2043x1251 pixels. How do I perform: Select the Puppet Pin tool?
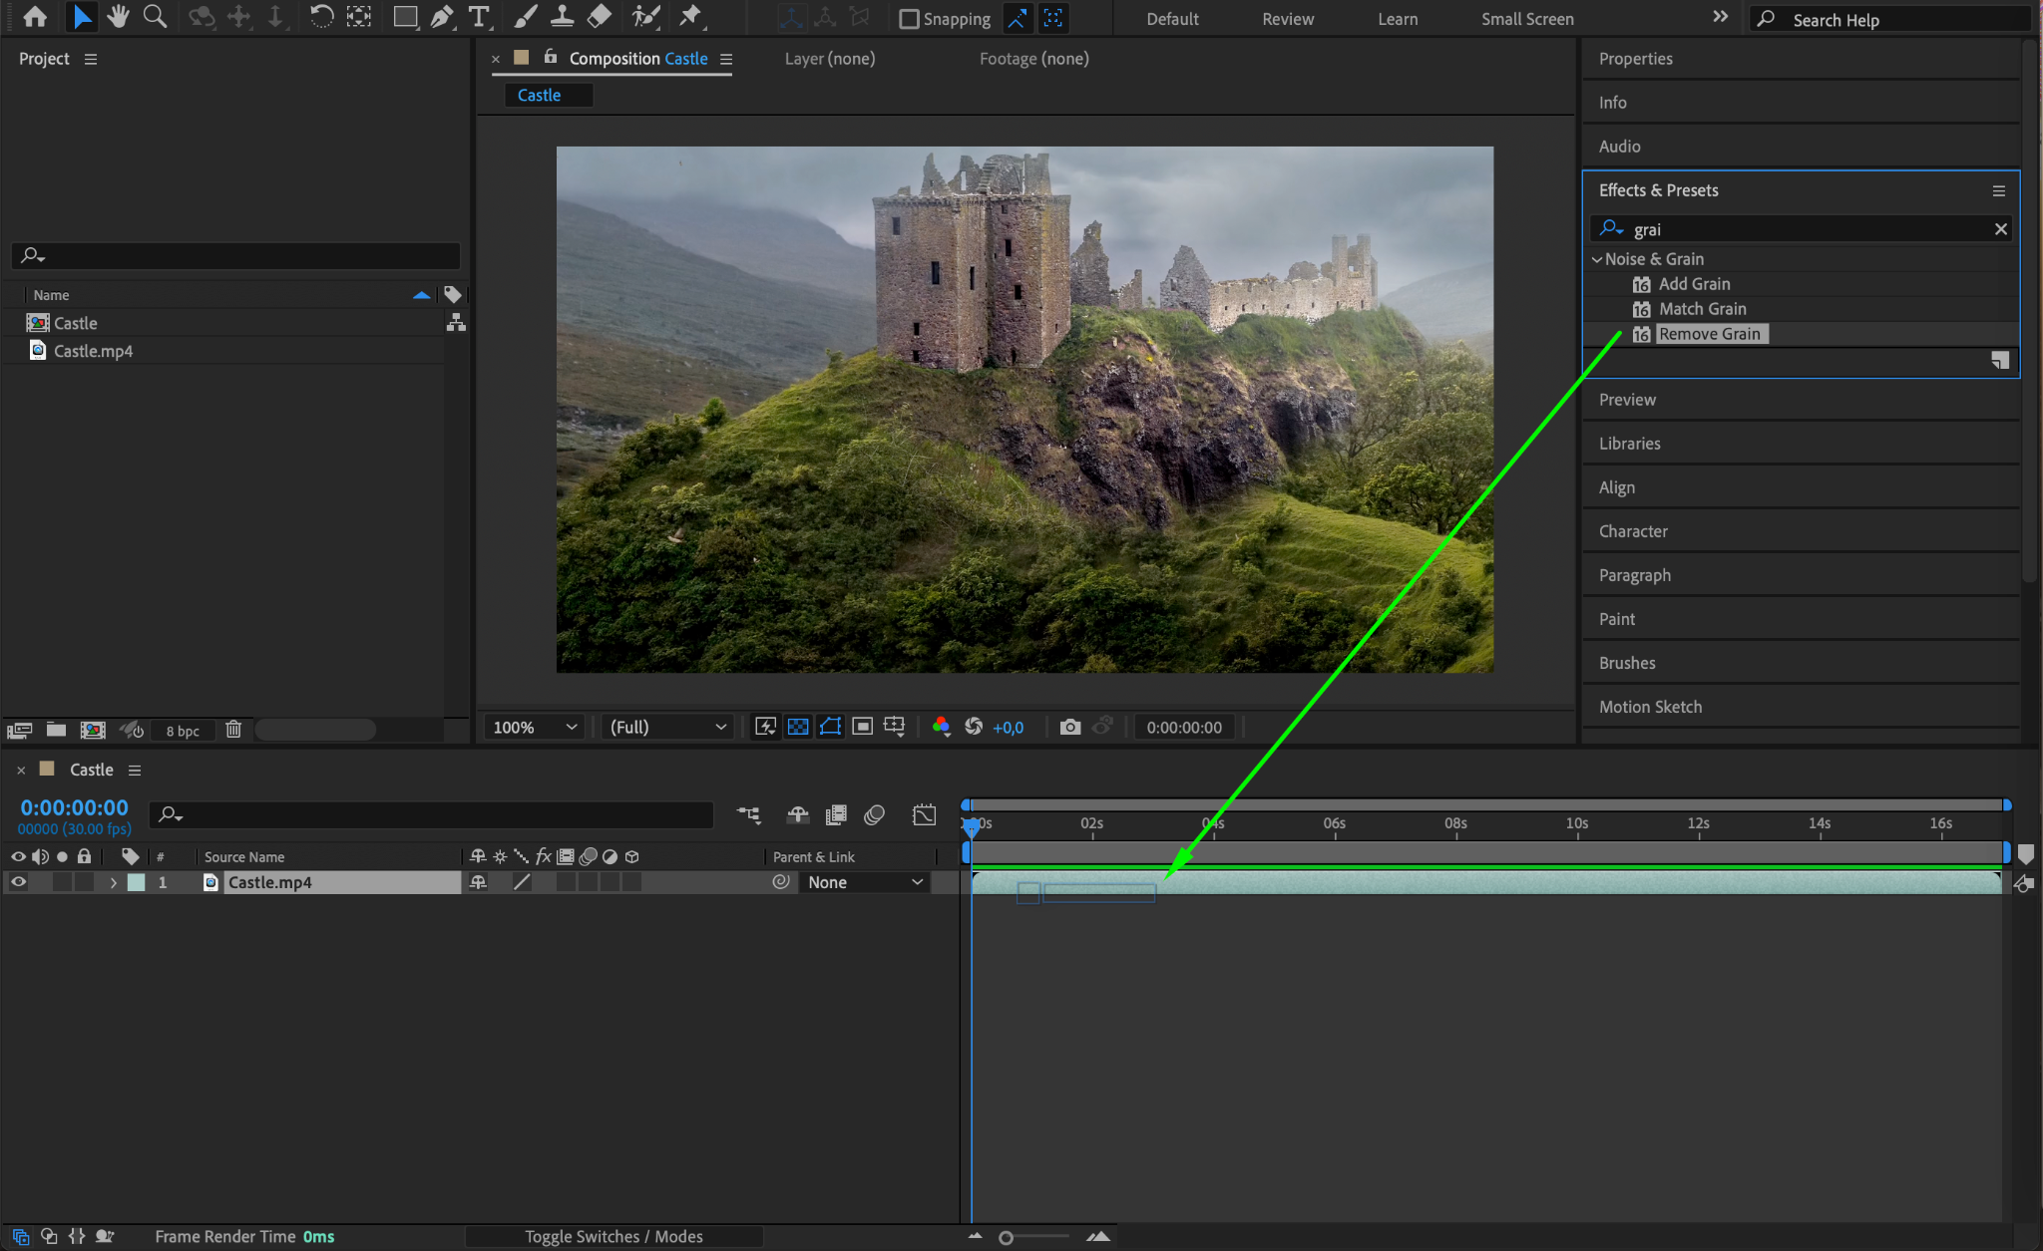(690, 17)
